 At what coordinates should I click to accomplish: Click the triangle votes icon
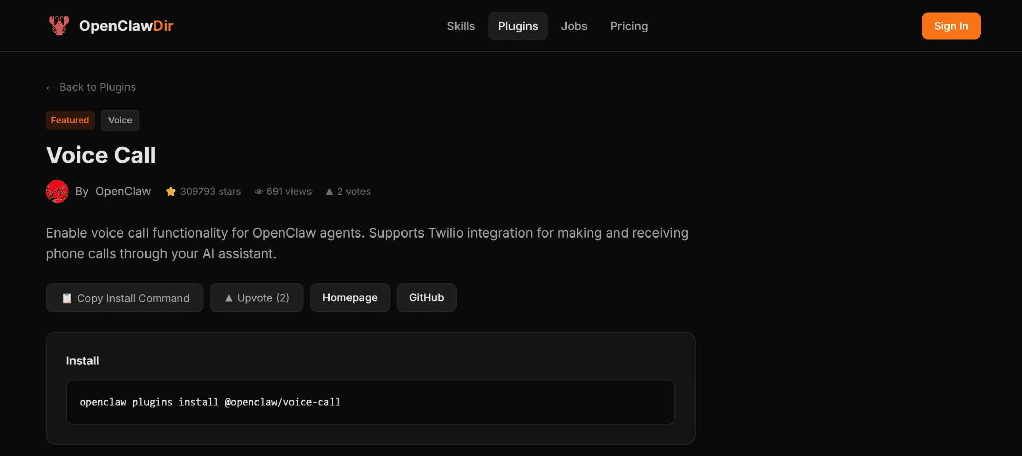point(330,191)
